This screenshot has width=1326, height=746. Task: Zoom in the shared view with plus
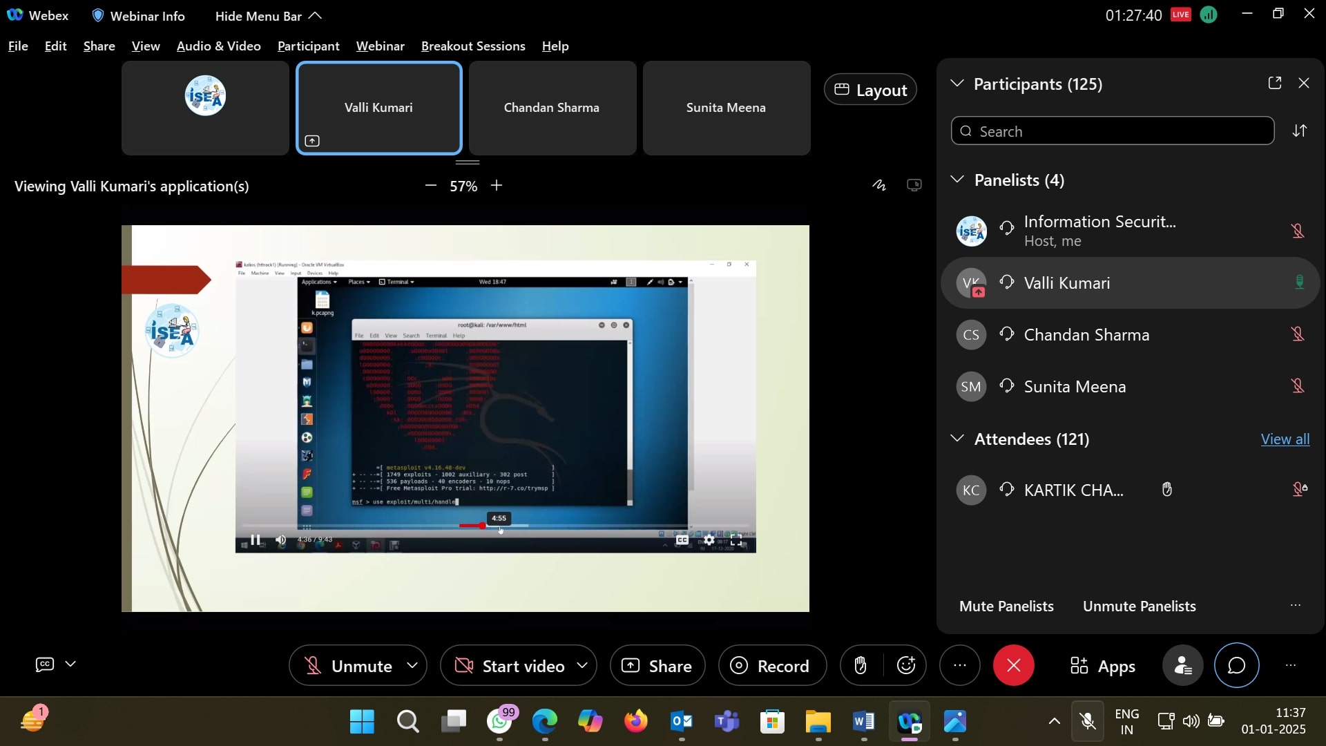click(497, 186)
